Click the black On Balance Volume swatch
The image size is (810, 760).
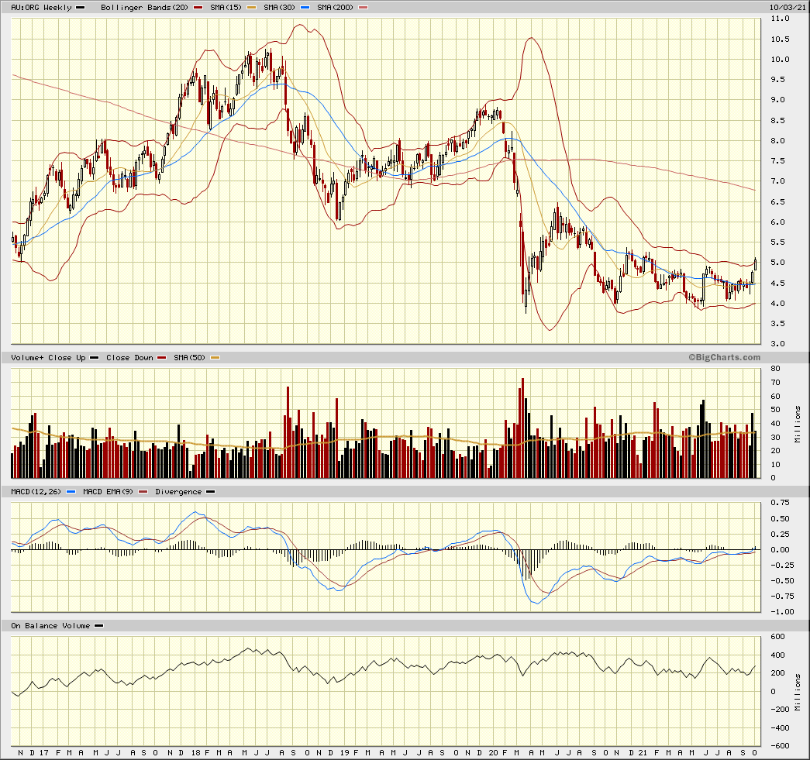tap(98, 625)
